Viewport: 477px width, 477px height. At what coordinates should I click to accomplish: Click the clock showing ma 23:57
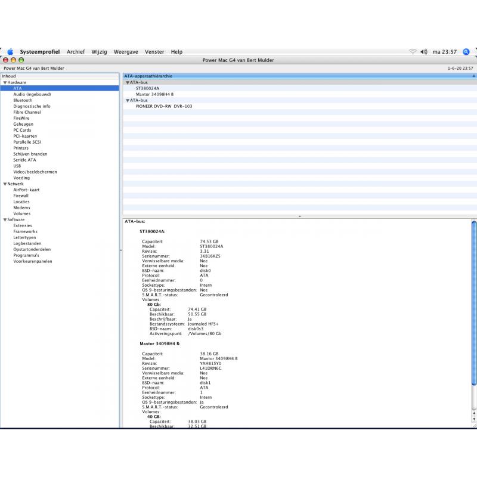(444, 52)
